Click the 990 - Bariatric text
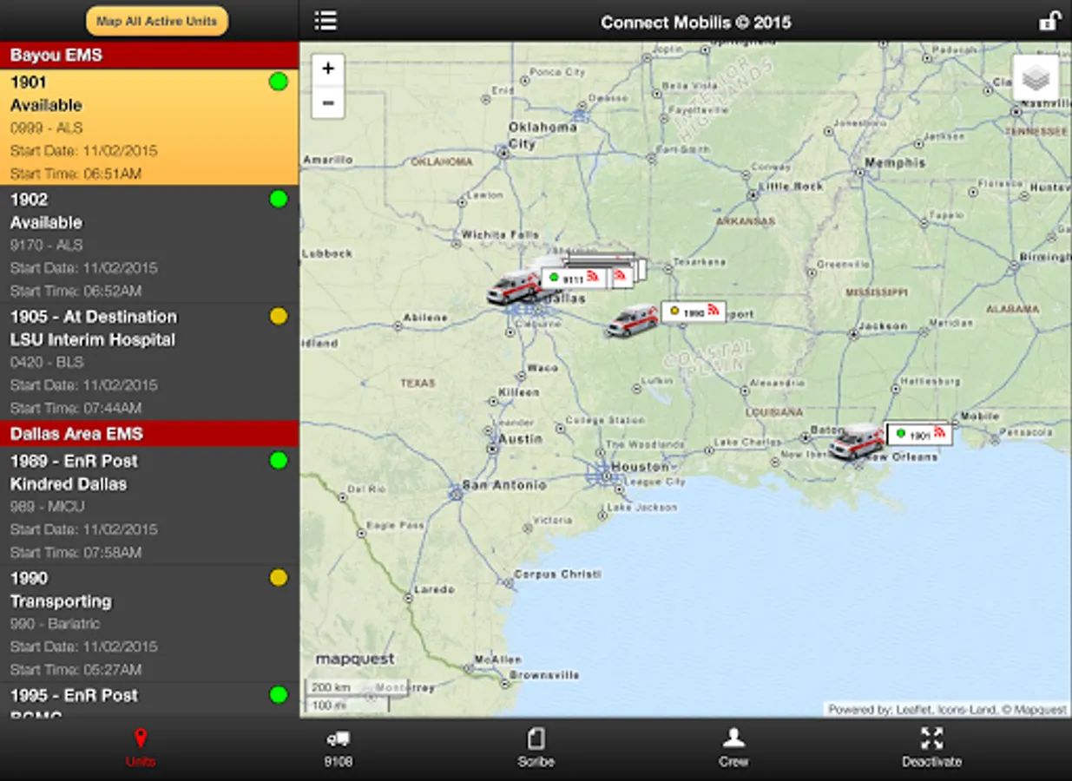 point(56,623)
